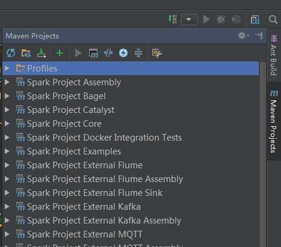281x247 pixels.
Task: Expand Docker Integration Tests arrow
Action: click(x=7, y=138)
